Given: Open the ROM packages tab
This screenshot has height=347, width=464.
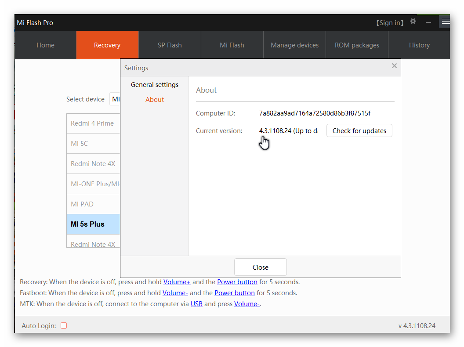Looking at the screenshot, I should point(357,45).
